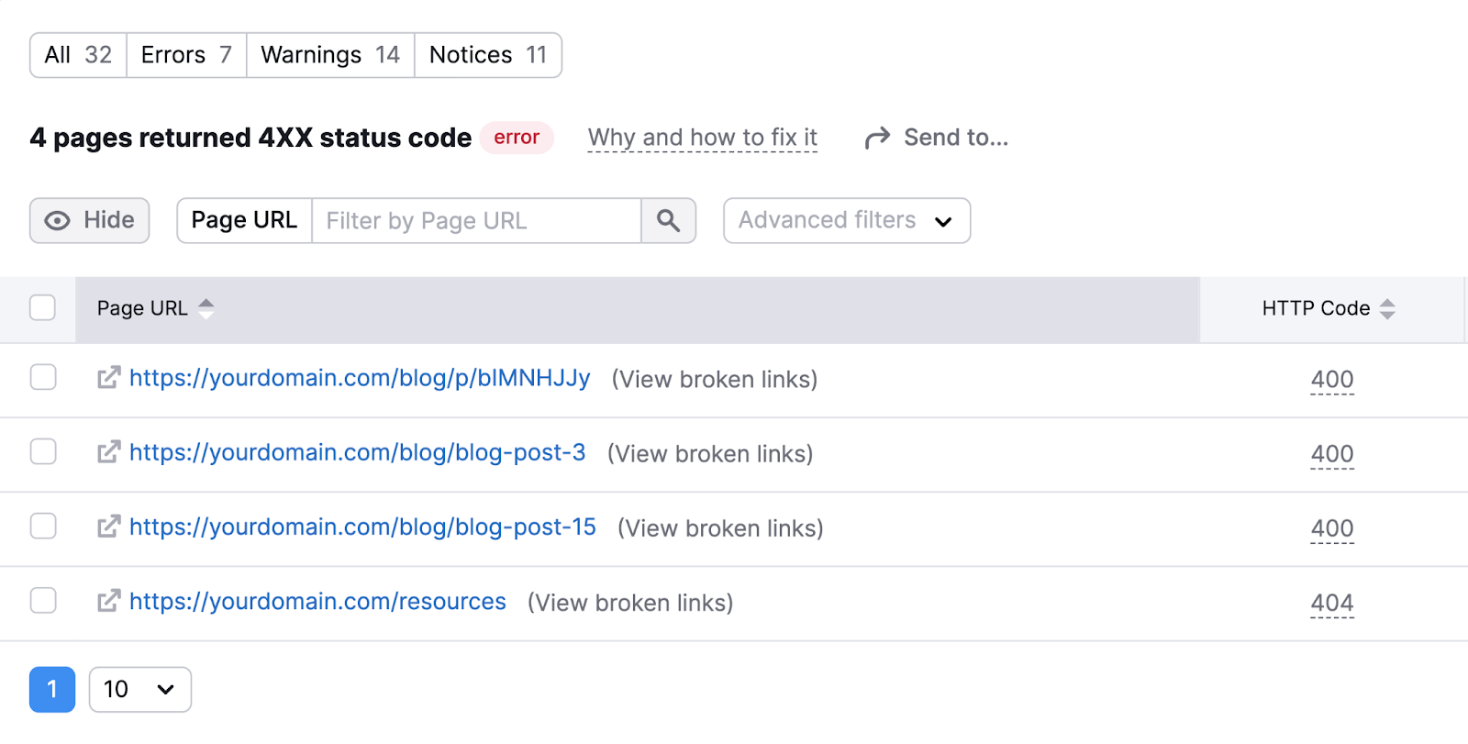Click the Send to arrow icon
This screenshot has height=744, width=1468.
point(877,138)
